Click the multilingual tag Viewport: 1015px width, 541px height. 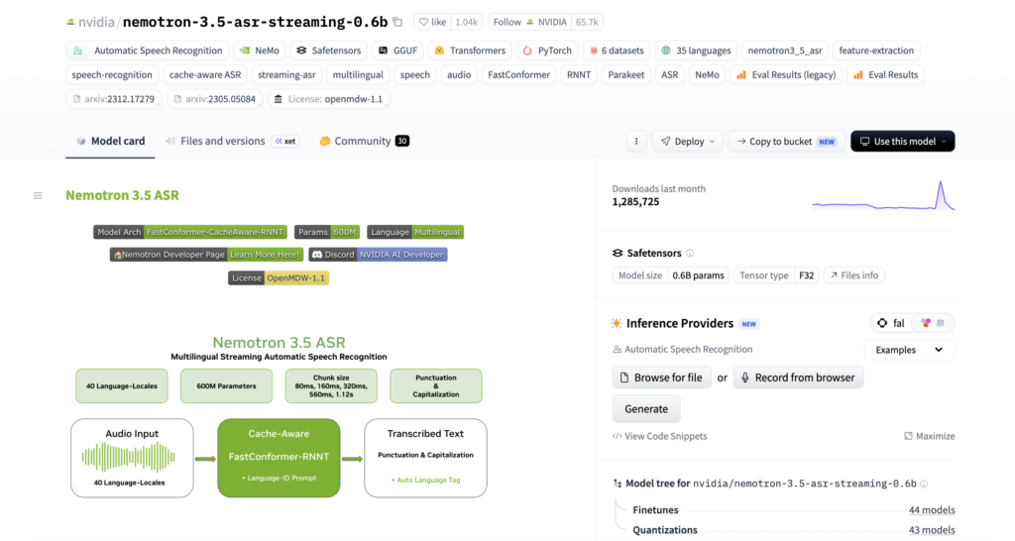point(358,75)
